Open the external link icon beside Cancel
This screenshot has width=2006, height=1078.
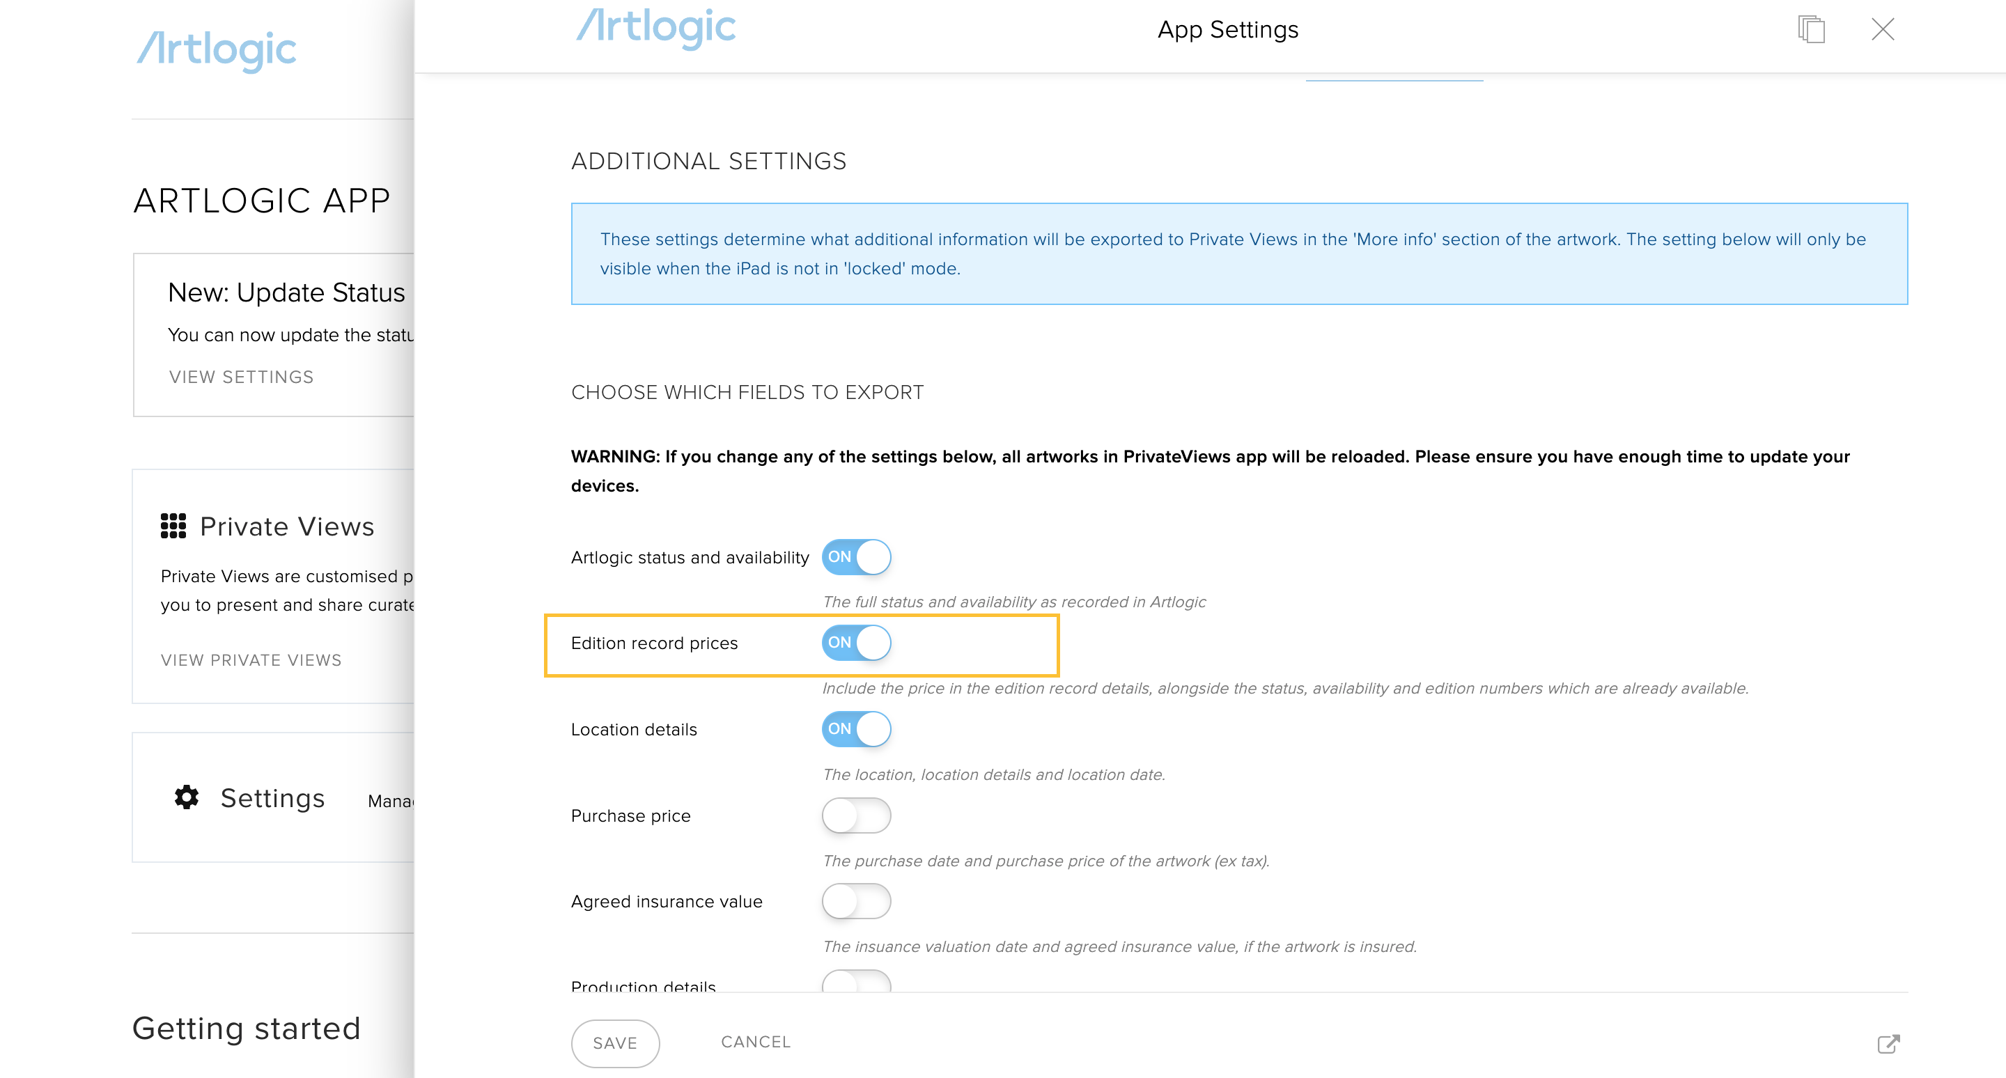pyautogui.click(x=1888, y=1044)
